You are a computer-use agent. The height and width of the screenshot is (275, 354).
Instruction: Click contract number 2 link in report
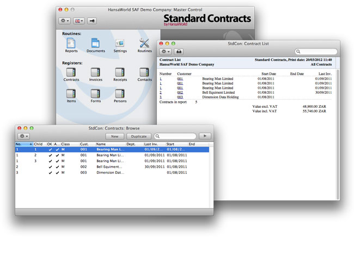pyautogui.click(x=161, y=93)
